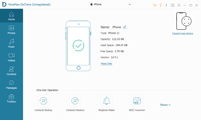Go to the Music section
Image resolution: width=201 pixels, height=120 pixels.
pos(11,43)
